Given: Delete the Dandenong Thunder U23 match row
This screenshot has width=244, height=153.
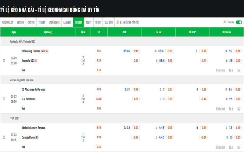Looking at the screenshot, I should click(x=4, y=61).
